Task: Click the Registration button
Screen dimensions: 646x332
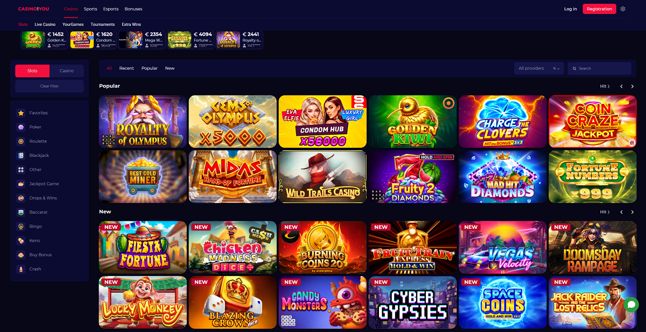Action: tap(599, 9)
